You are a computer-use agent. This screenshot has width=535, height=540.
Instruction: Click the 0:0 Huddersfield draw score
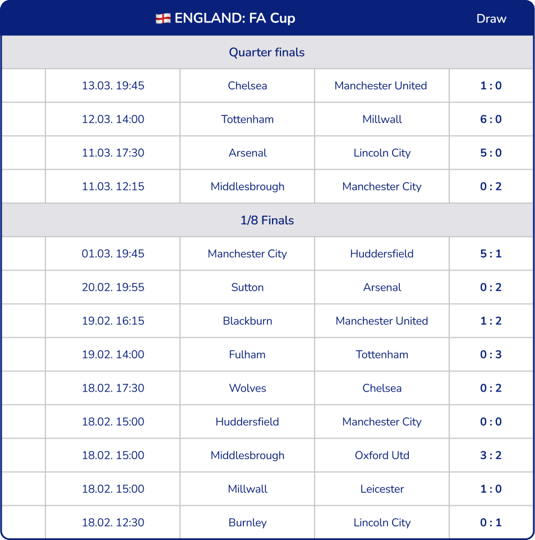coord(490,421)
